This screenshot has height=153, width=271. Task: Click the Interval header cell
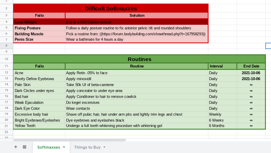coord(222,66)
